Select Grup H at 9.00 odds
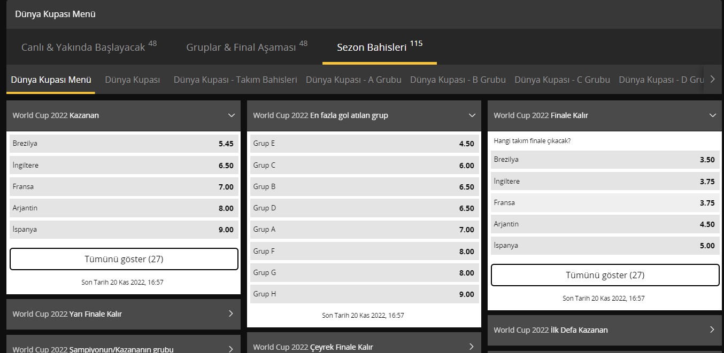Viewport: 724px width, 353px height. pyautogui.click(x=365, y=294)
